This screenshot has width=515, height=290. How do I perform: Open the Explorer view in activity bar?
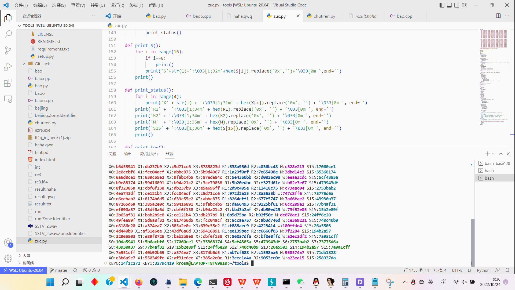[8, 18]
